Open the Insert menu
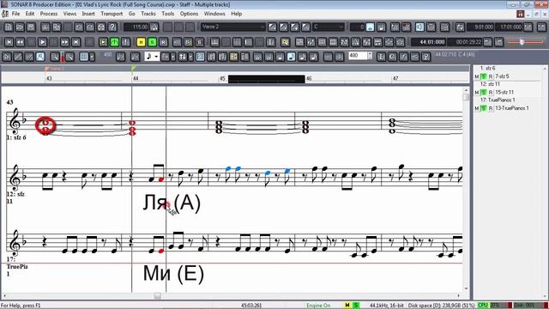Screen dimensions: 549x309 [88, 14]
